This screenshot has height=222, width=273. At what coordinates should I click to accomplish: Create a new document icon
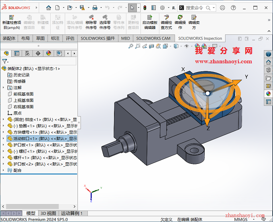tap(57, 8)
